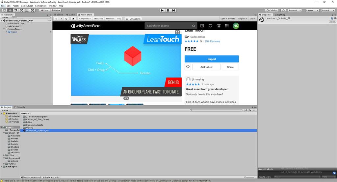This screenshot has width=337, height=182.
Task: Collapse the ImageTarget hierarchy item
Action: [4, 29]
